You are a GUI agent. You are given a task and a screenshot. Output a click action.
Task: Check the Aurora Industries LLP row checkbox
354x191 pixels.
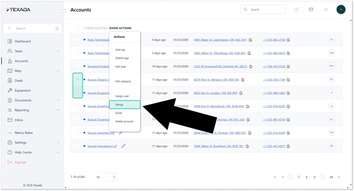[x=78, y=132]
